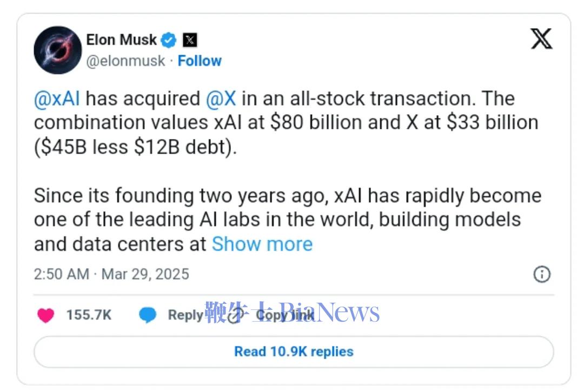Click the Copy link text label
Screen dimensions: 584x391
coord(285,315)
